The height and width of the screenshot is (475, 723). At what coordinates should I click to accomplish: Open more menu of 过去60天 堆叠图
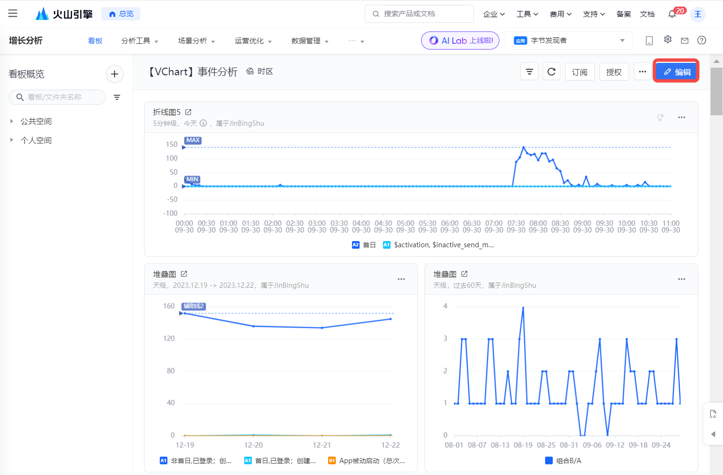pos(682,279)
